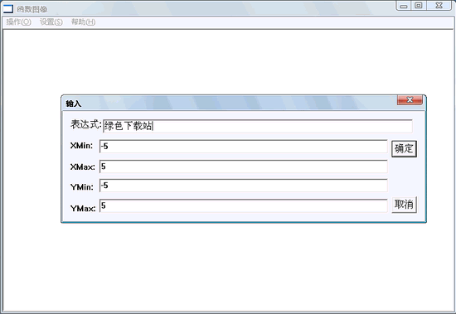Open the 操作(O) menu

click(x=18, y=22)
